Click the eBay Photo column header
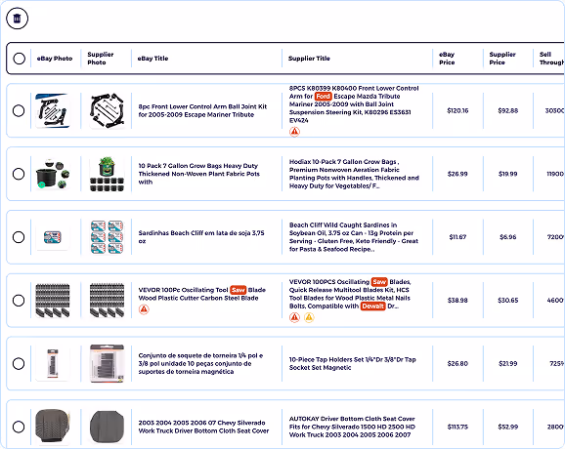This screenshot has width=565, height=449. (55, 59)
